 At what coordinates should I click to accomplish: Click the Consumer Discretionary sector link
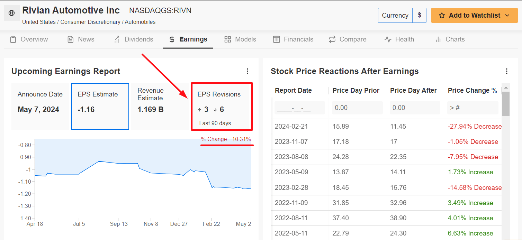tap(90, 22)
